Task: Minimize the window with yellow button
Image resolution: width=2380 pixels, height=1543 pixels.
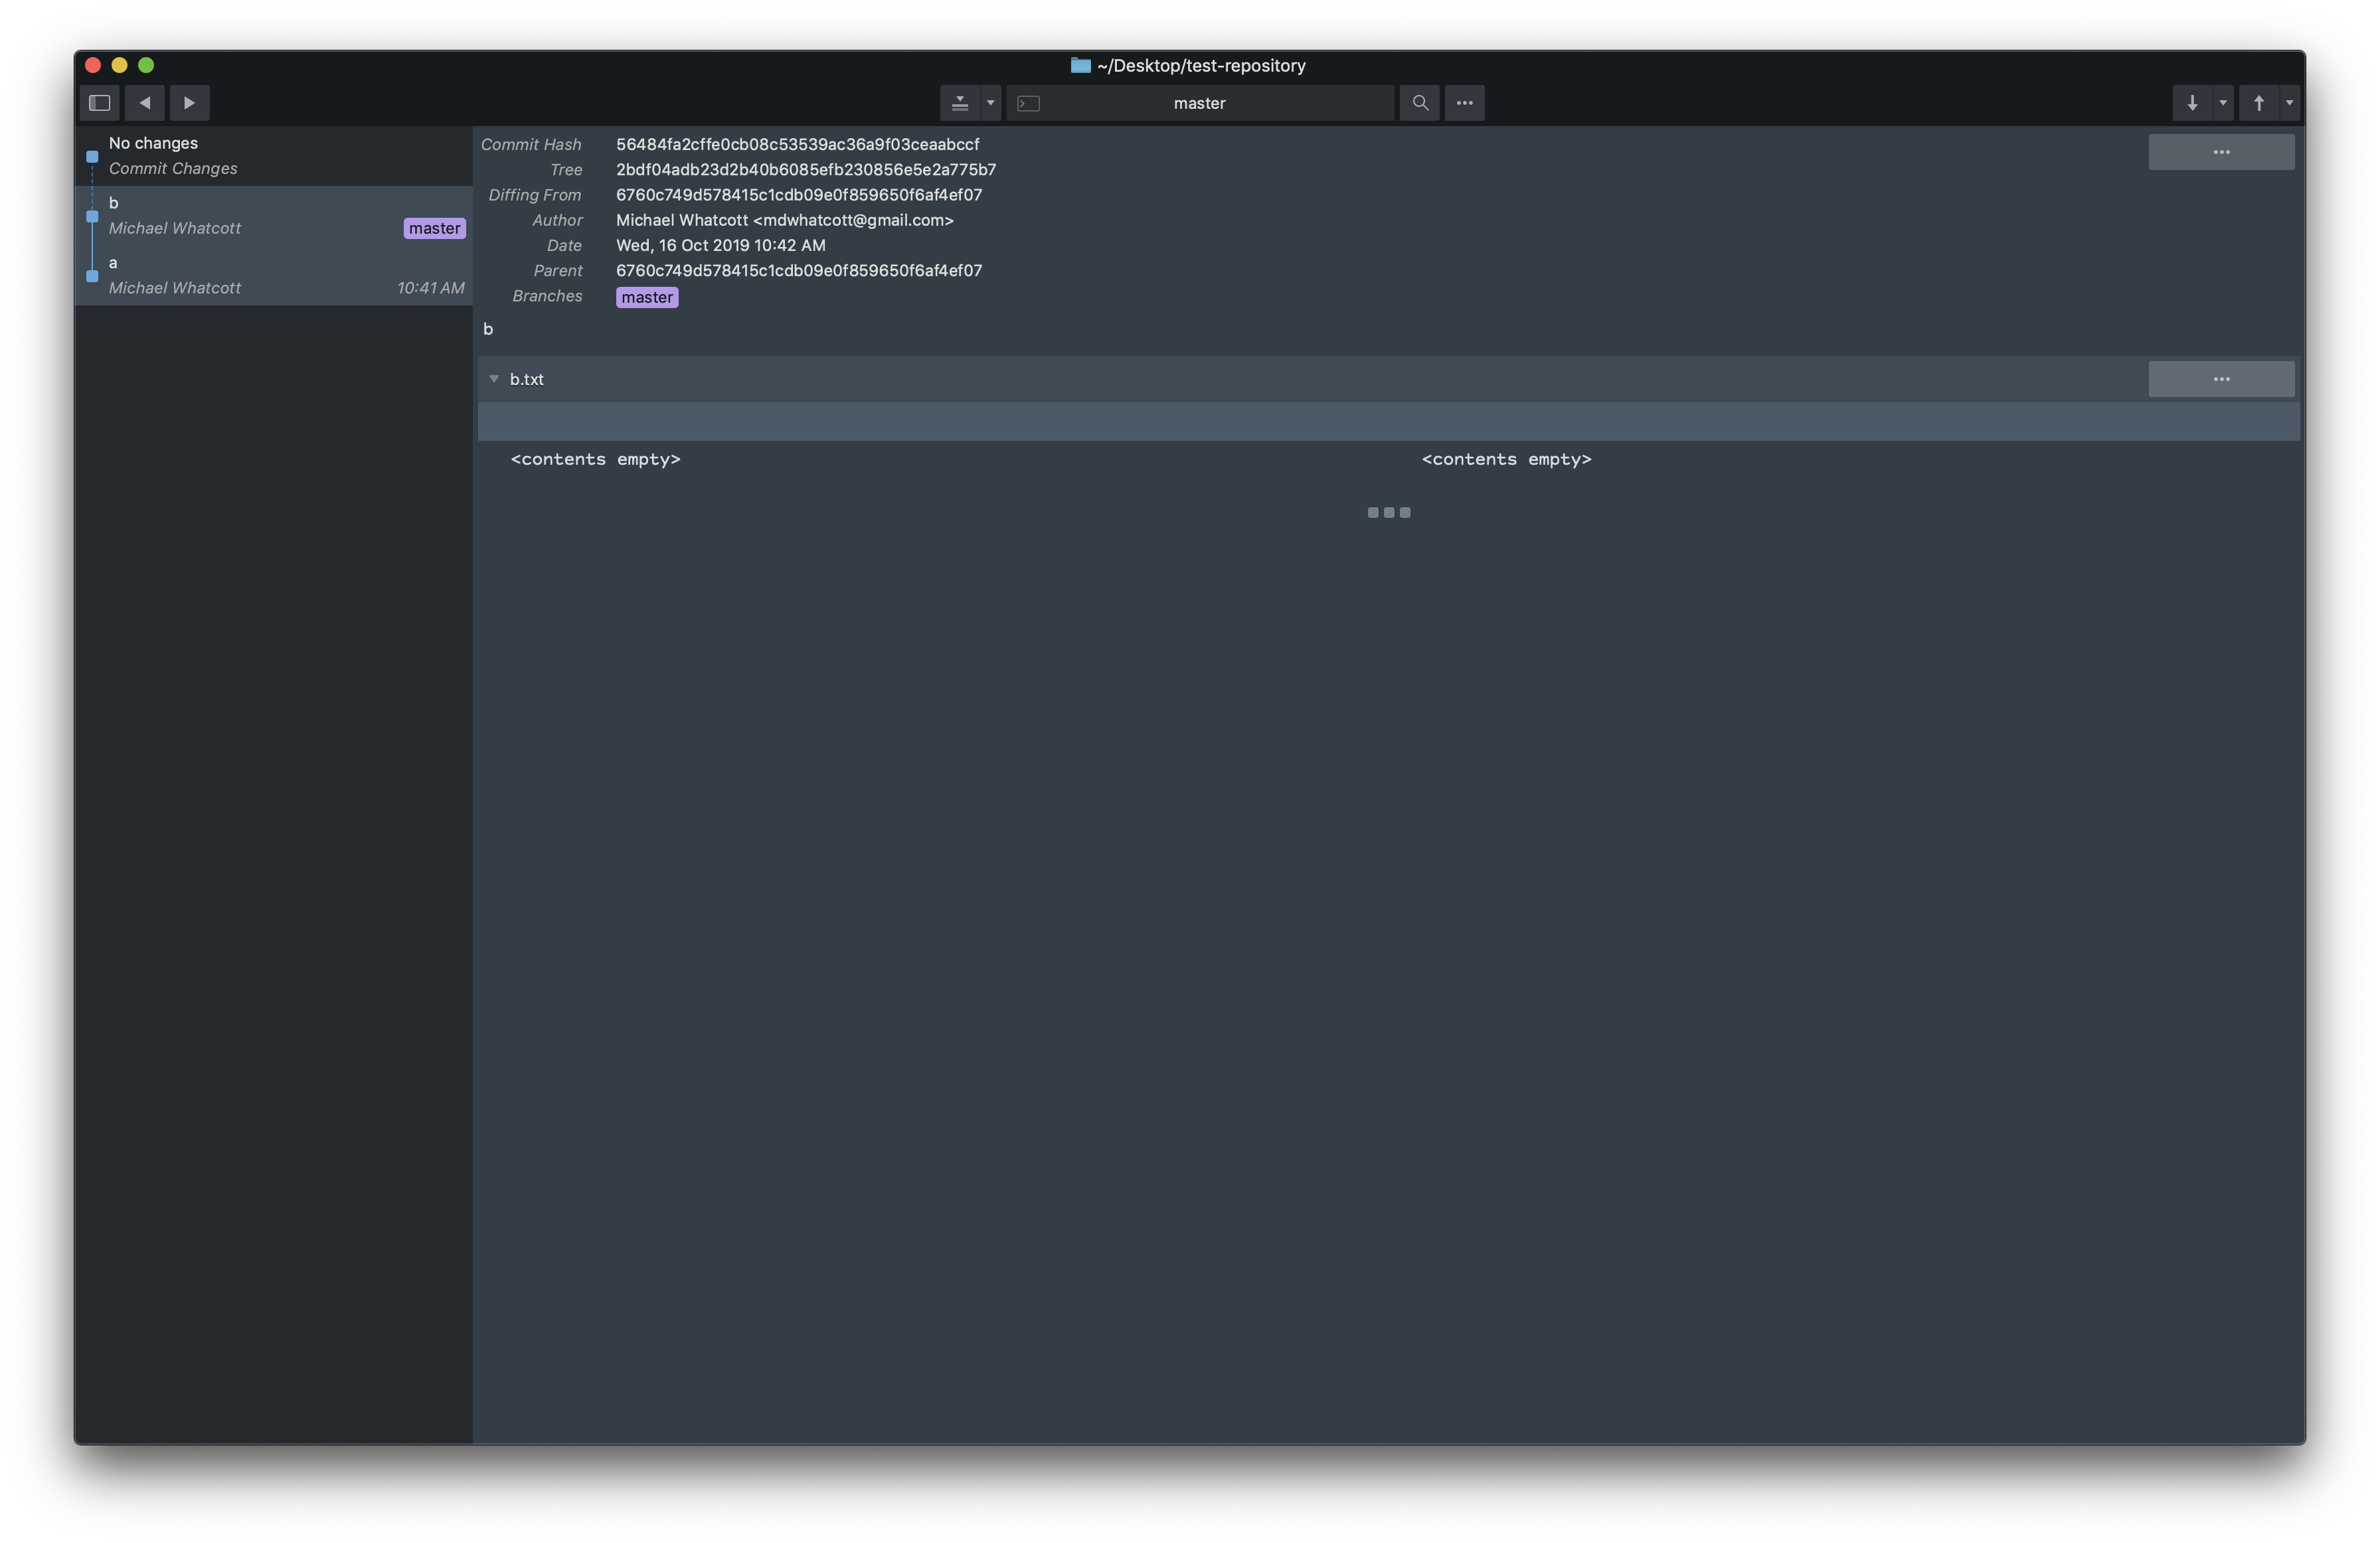Action: pos(120,66)
